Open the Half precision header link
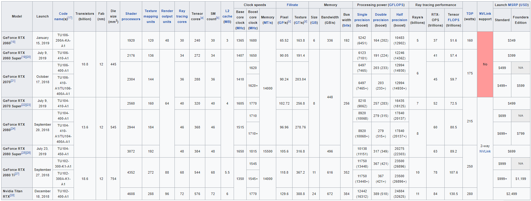The image size is (531, 201). [399, 17]
